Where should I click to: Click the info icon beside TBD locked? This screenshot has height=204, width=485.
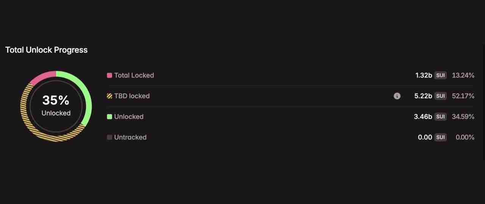[x=397, y=96]
